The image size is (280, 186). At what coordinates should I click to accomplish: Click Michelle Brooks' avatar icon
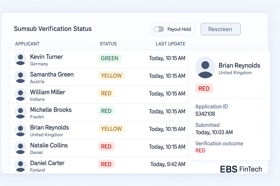[x=21, y=112]
